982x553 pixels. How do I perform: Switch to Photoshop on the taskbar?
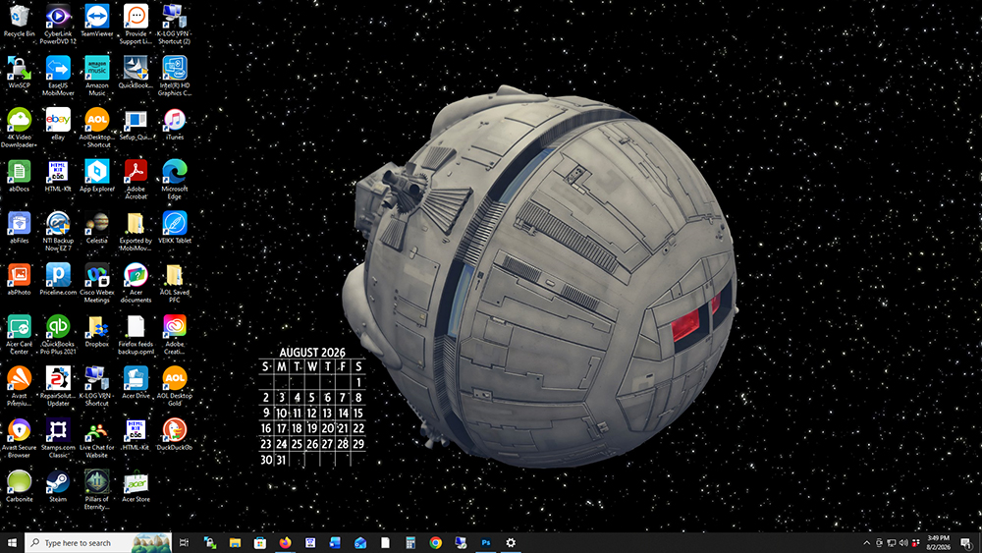(x=485, y=543)
